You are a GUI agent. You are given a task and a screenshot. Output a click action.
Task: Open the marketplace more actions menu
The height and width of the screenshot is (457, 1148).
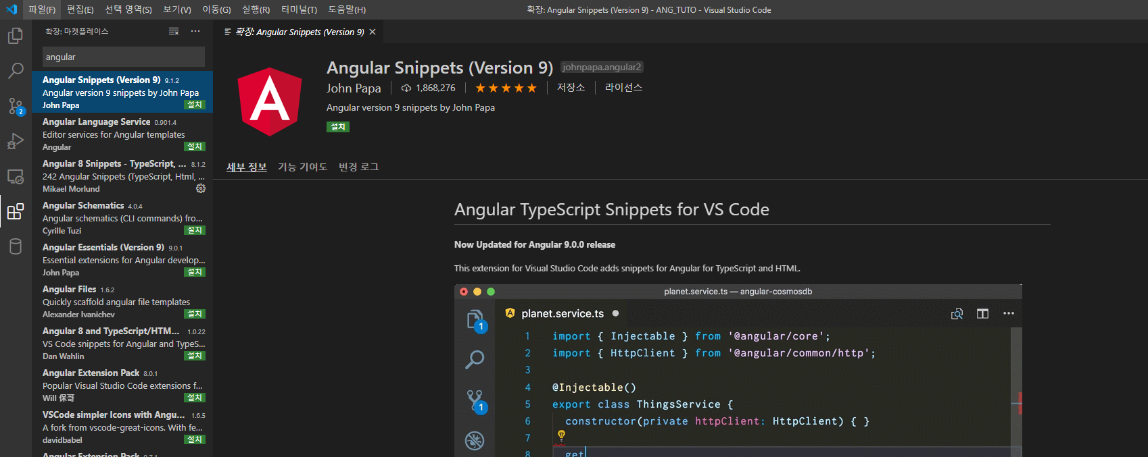click(195, 32)
